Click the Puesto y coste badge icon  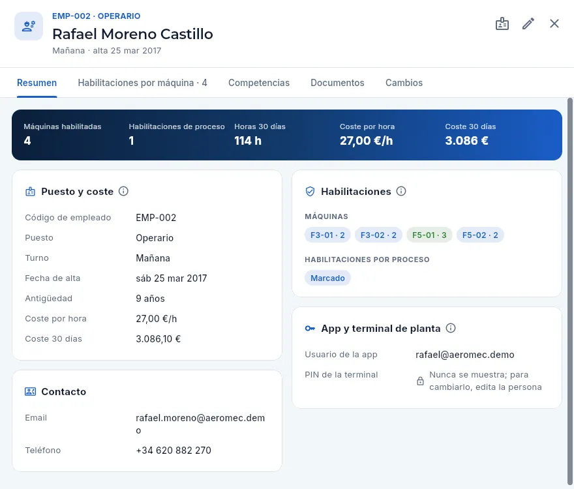point(31,192)
